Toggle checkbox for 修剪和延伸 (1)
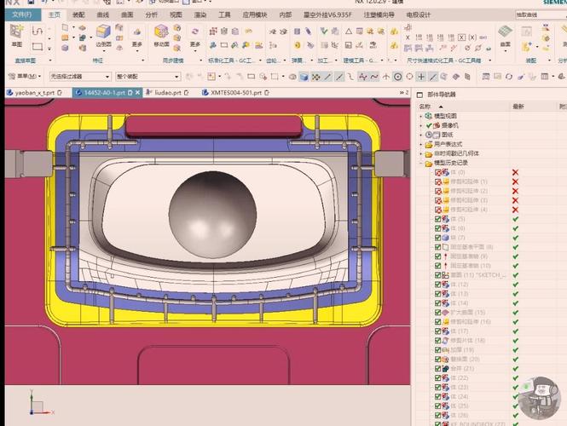The image size is (567, 426). pos(438,181)
